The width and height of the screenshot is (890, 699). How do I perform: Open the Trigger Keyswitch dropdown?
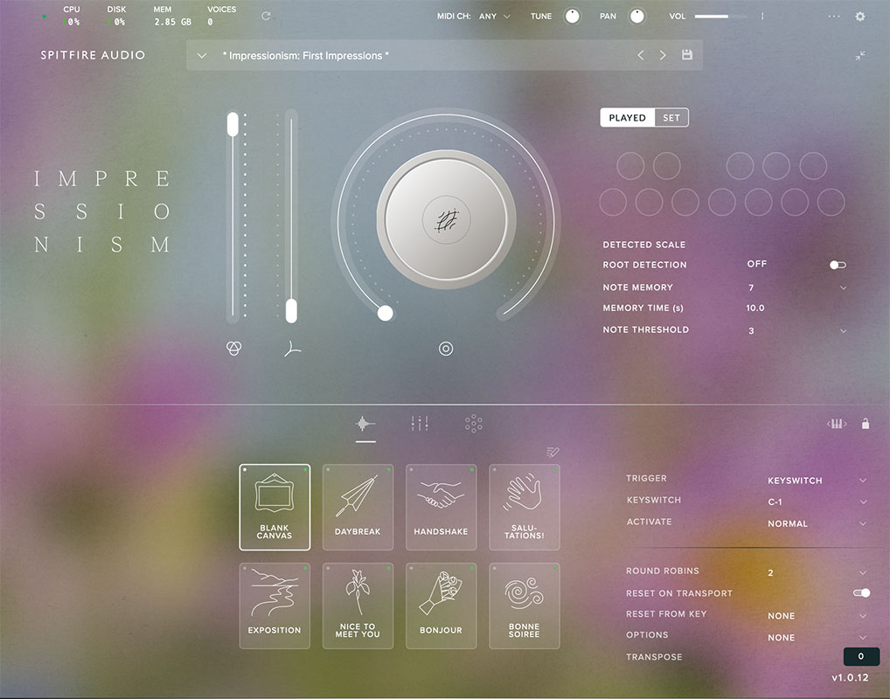tap(863, 481)
